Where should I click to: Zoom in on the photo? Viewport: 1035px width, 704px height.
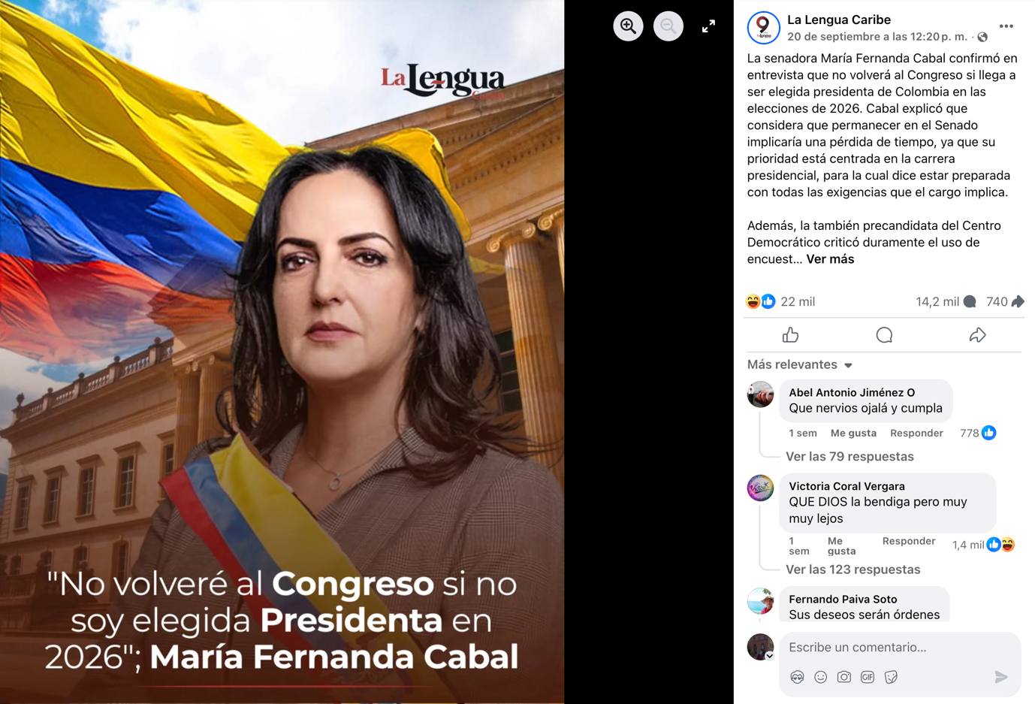(628, 26)
